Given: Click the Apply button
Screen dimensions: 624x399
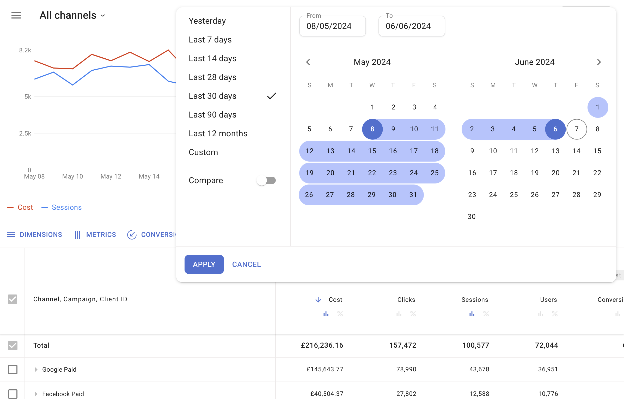Looking at the screenshot, I should tap(204, 264).
